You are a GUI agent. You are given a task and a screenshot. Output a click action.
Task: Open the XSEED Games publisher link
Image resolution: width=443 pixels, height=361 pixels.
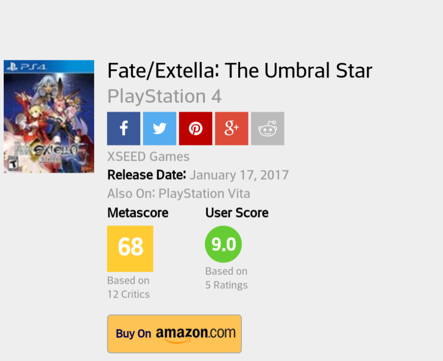point(148,156)
